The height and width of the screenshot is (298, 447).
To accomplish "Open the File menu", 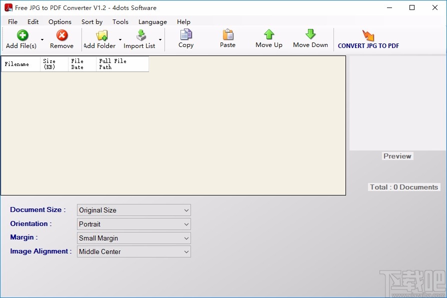I will point(12,22).
